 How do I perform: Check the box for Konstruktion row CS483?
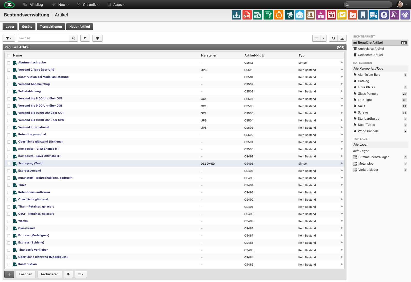point(9,265)
